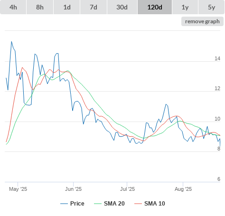The height and width of the screenshot is (216, 225).
Task: Click the red SMA 10 legend marker
Action: pyautogui.click(x=138, y=204)
